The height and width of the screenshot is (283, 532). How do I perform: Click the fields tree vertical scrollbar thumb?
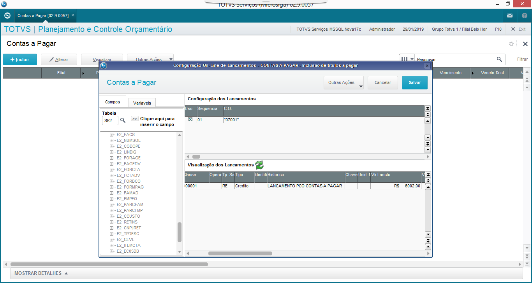(180, 232)
